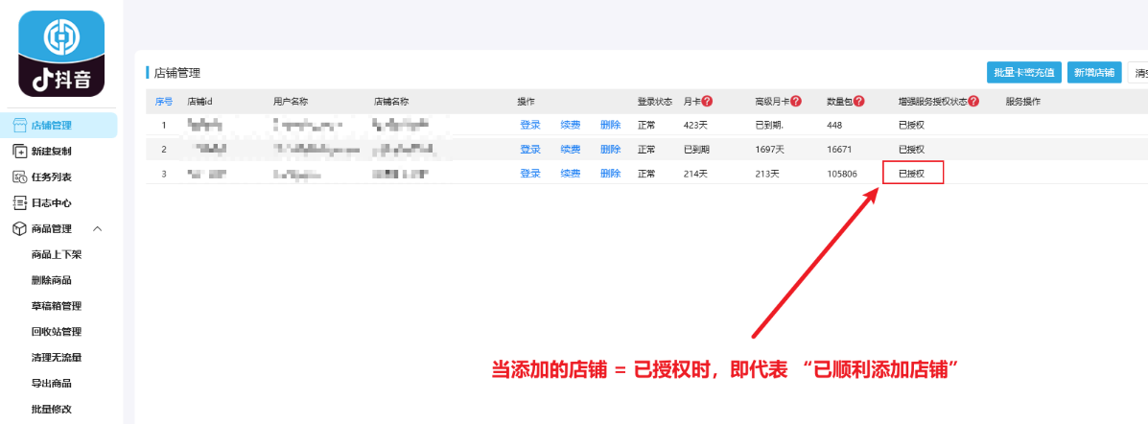Click 登录 link for shop row 3
The height and width of the screenshot is (424, 1148).
[530, 174]
